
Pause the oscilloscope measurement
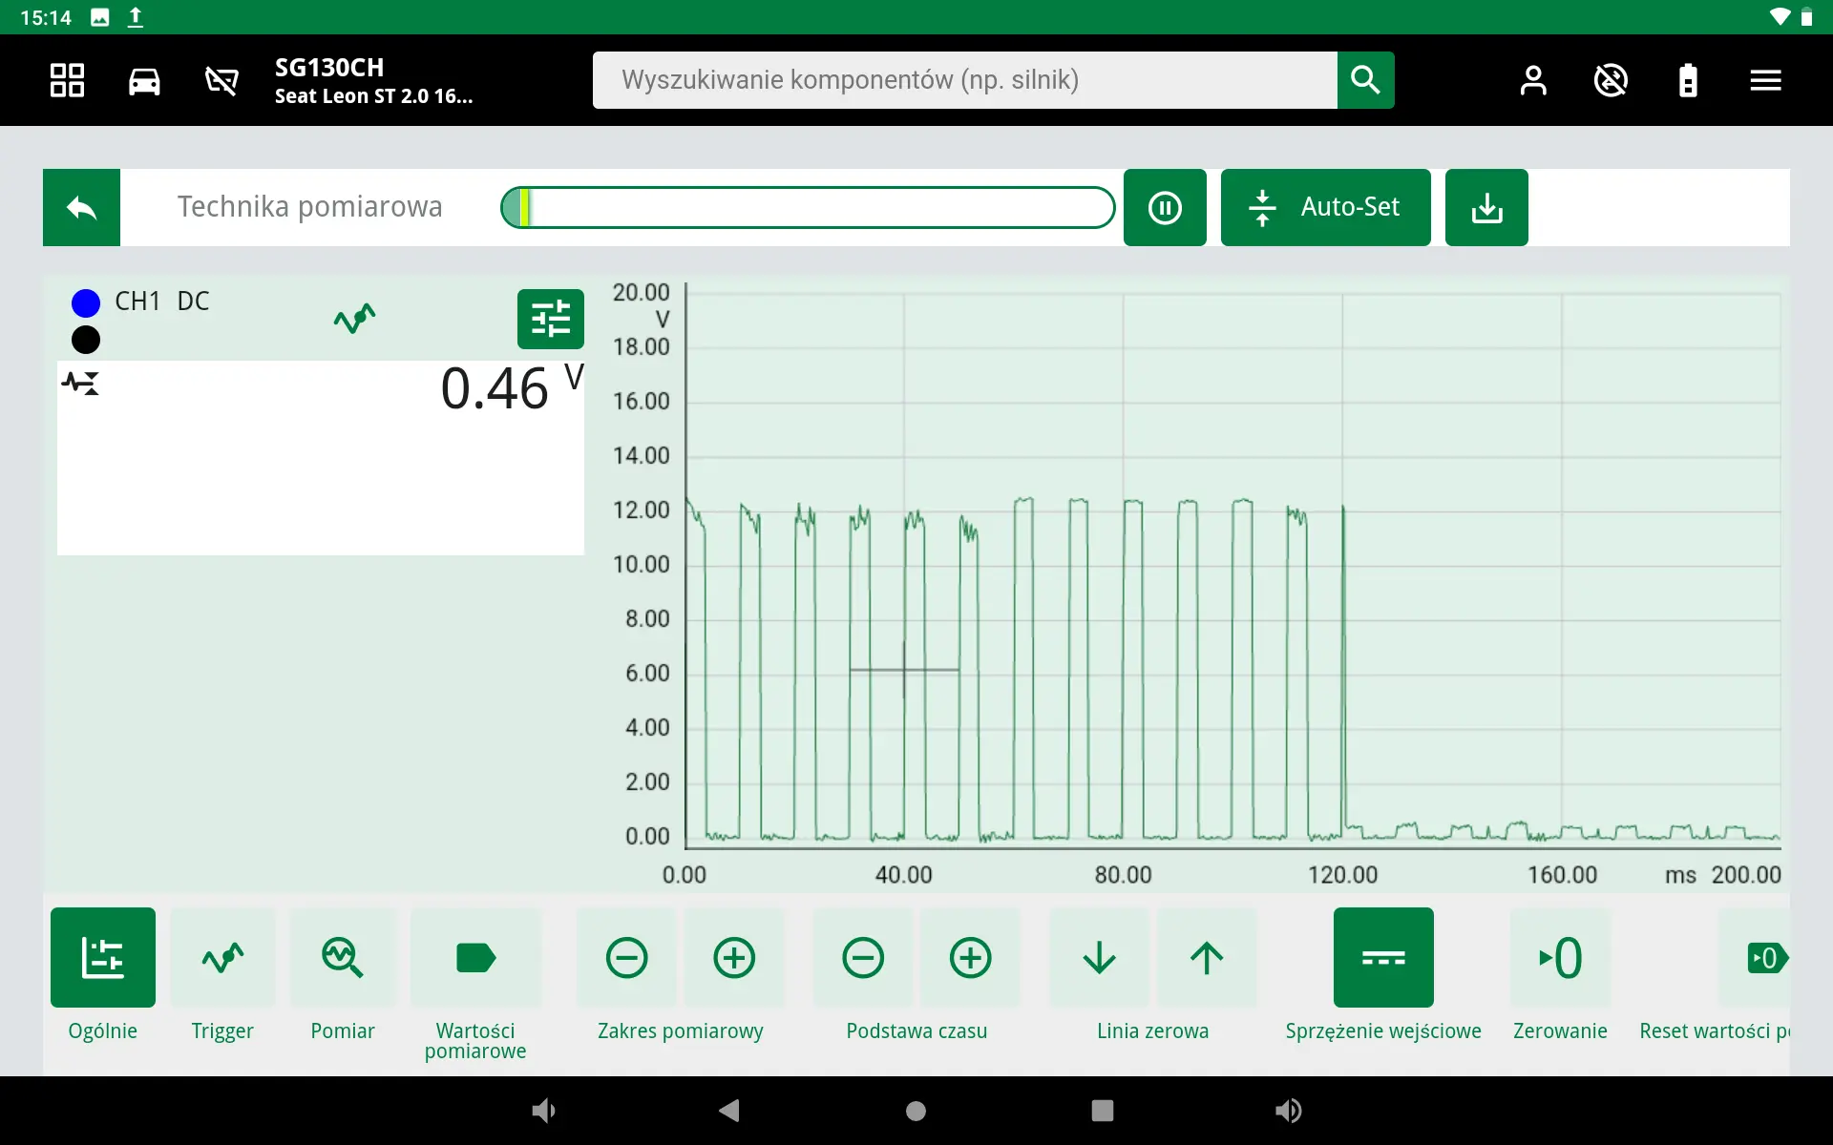click(1165, 207)
